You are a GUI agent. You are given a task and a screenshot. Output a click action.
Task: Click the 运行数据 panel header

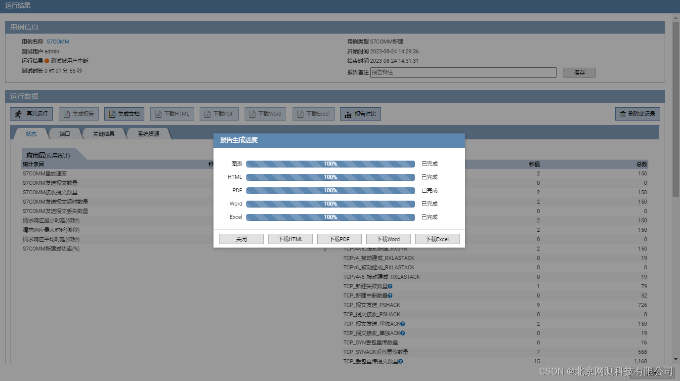pos(335,96)
